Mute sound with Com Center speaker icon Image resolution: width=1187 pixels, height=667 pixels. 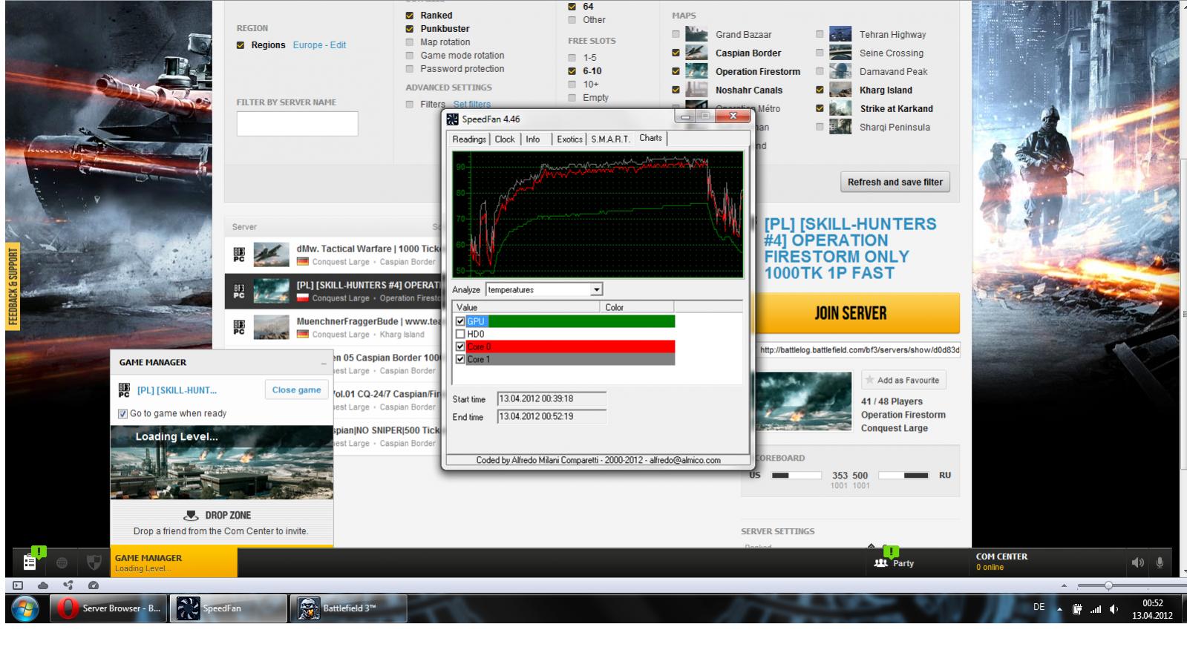pyautogui.click(x=1137, y=563)
